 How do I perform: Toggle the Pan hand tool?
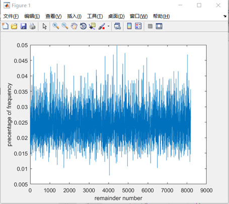tap(74, 26)
